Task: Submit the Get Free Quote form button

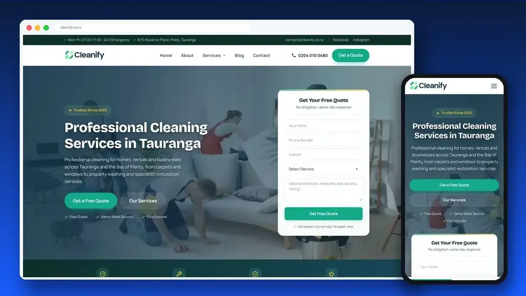Action: click(323, 214)
